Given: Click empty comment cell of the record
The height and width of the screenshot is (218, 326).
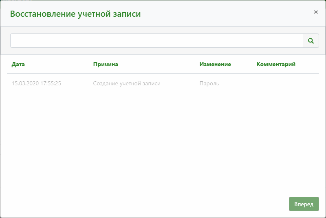Looking at the screenshot, I should [285, 84].
